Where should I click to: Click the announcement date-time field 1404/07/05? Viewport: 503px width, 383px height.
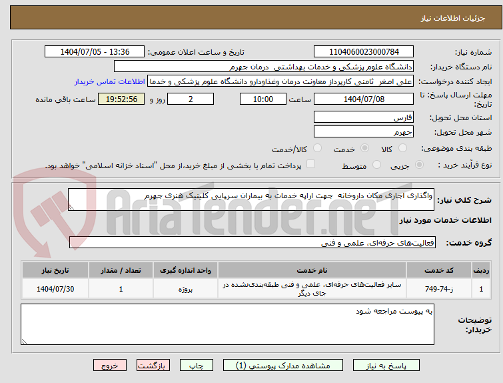point(95,52)
